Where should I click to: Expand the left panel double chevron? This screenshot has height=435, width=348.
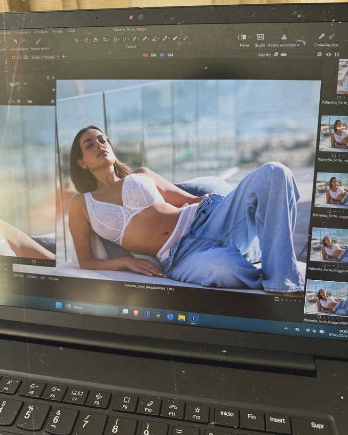click(54, 90)
